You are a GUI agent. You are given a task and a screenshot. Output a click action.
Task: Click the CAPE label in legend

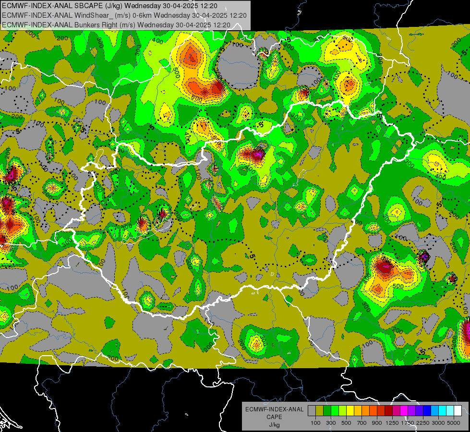click(274, 417)
